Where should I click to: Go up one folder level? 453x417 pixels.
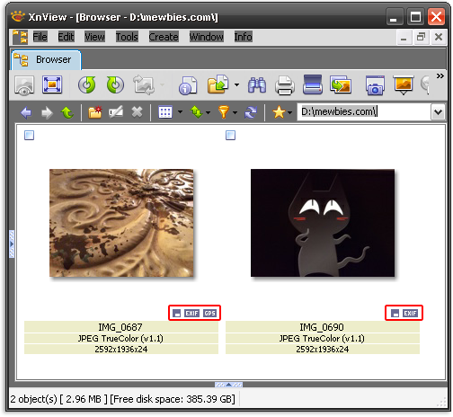click(67, 112)
